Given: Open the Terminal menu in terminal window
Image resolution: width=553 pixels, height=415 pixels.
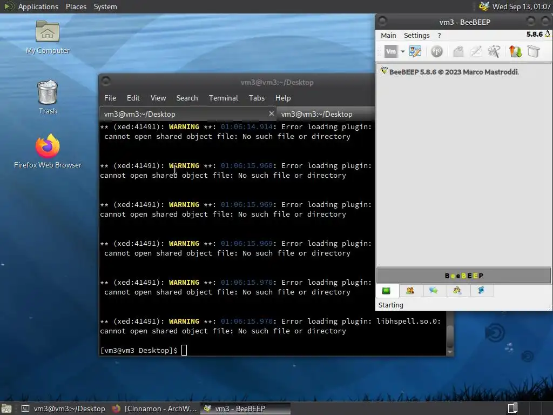Looking at the screenshot, I should click(x=223, y=98).
